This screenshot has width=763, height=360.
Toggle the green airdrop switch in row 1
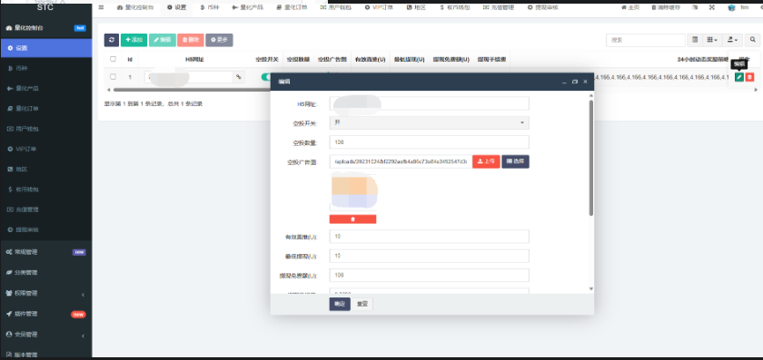point(265,77)
